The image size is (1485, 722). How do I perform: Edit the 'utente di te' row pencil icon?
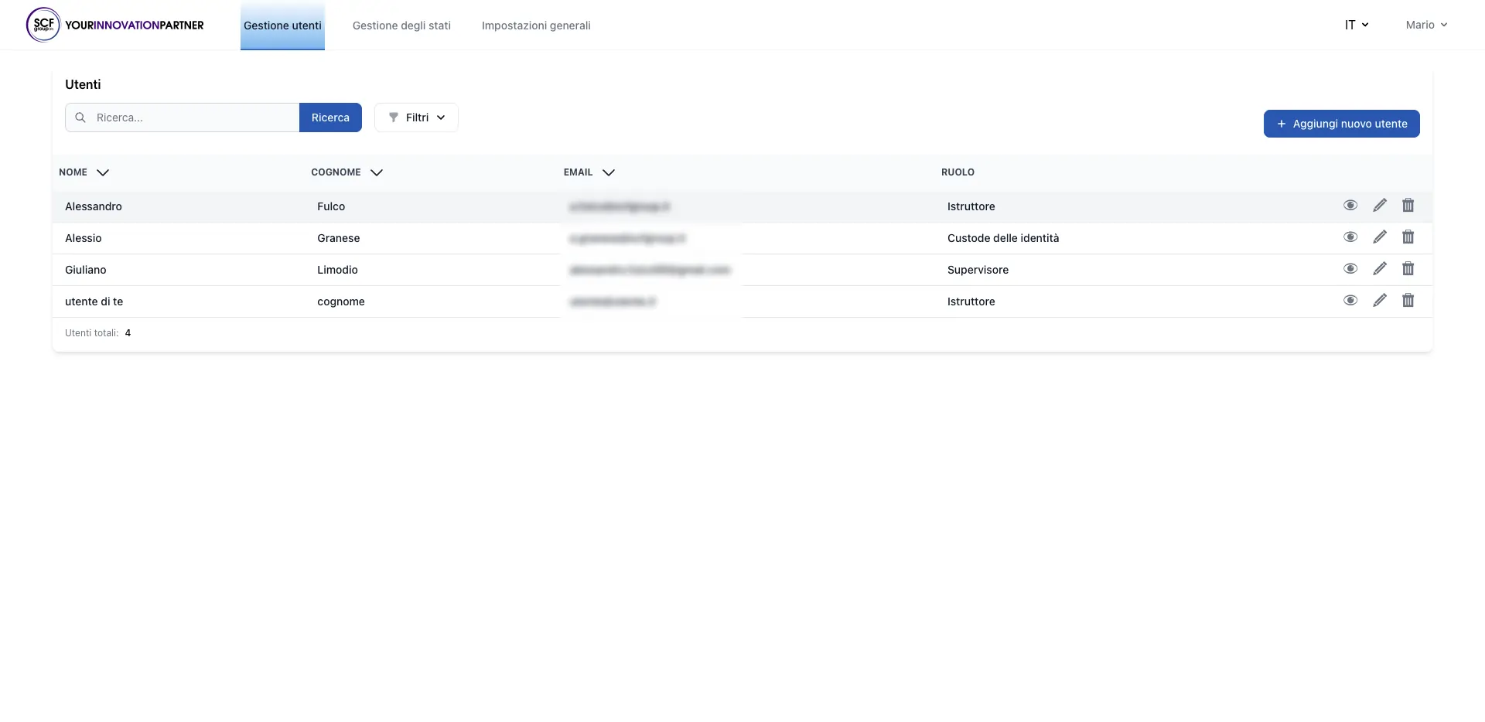coord(1380,301)
